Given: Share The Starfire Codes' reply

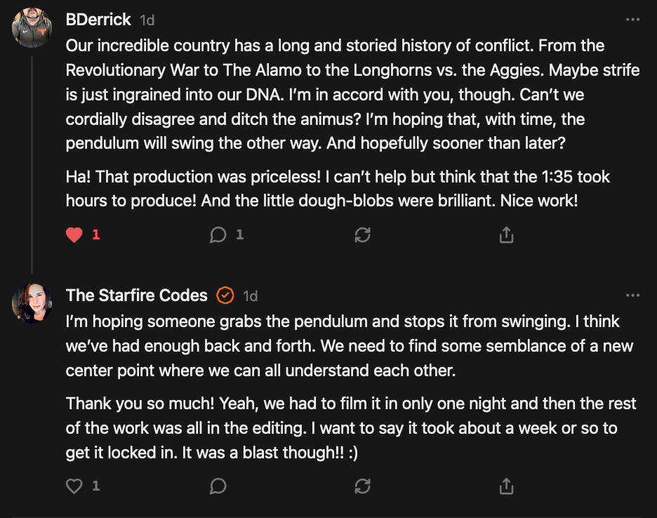Looking at the screenshot, I should point(506,485).
